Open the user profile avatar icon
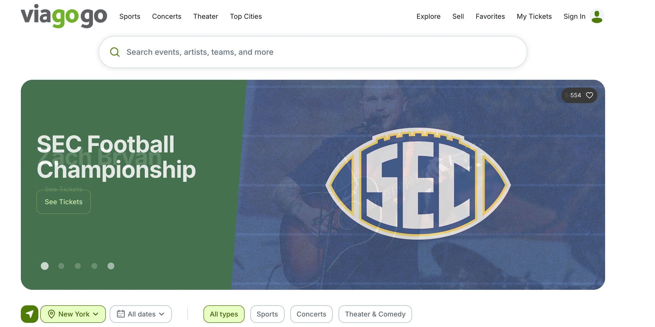655x327 pixels. [597, 16]
